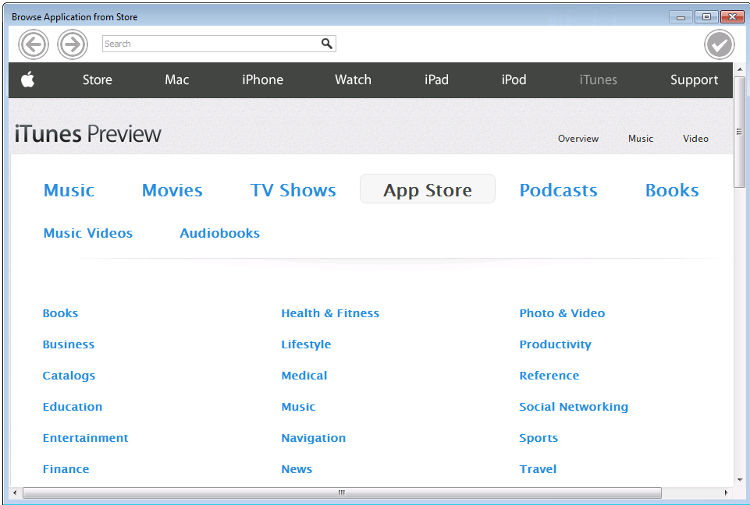Click the Travel category link
Image resolution: width=750 pixels, height=505 pixels.
538,468
